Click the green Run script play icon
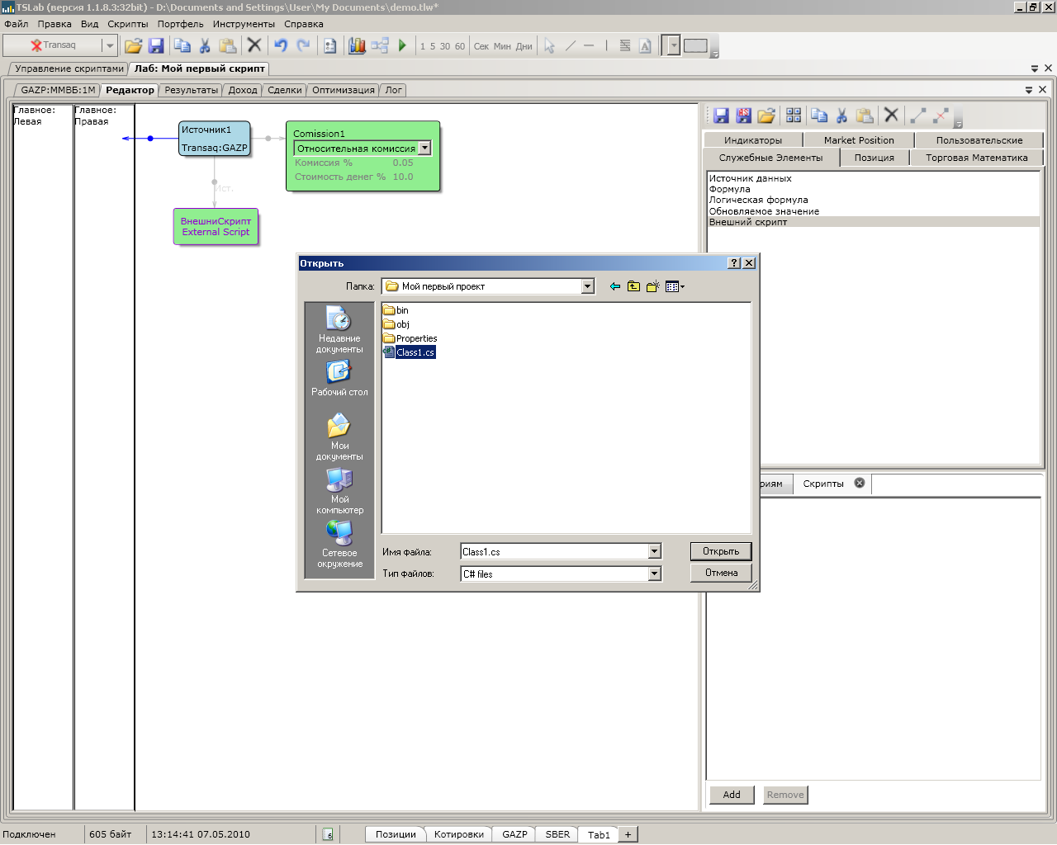 (402, 45)
